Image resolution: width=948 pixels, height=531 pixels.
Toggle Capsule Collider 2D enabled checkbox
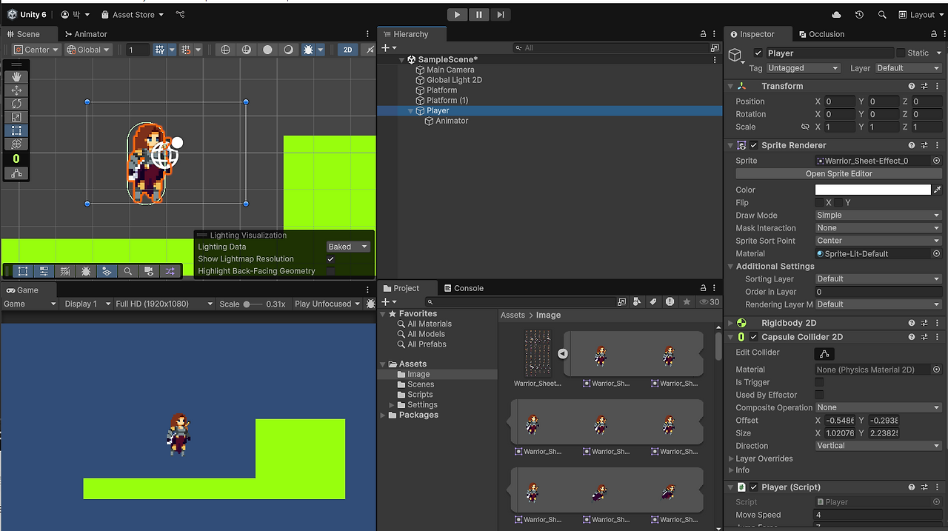[x=754, y=337]
